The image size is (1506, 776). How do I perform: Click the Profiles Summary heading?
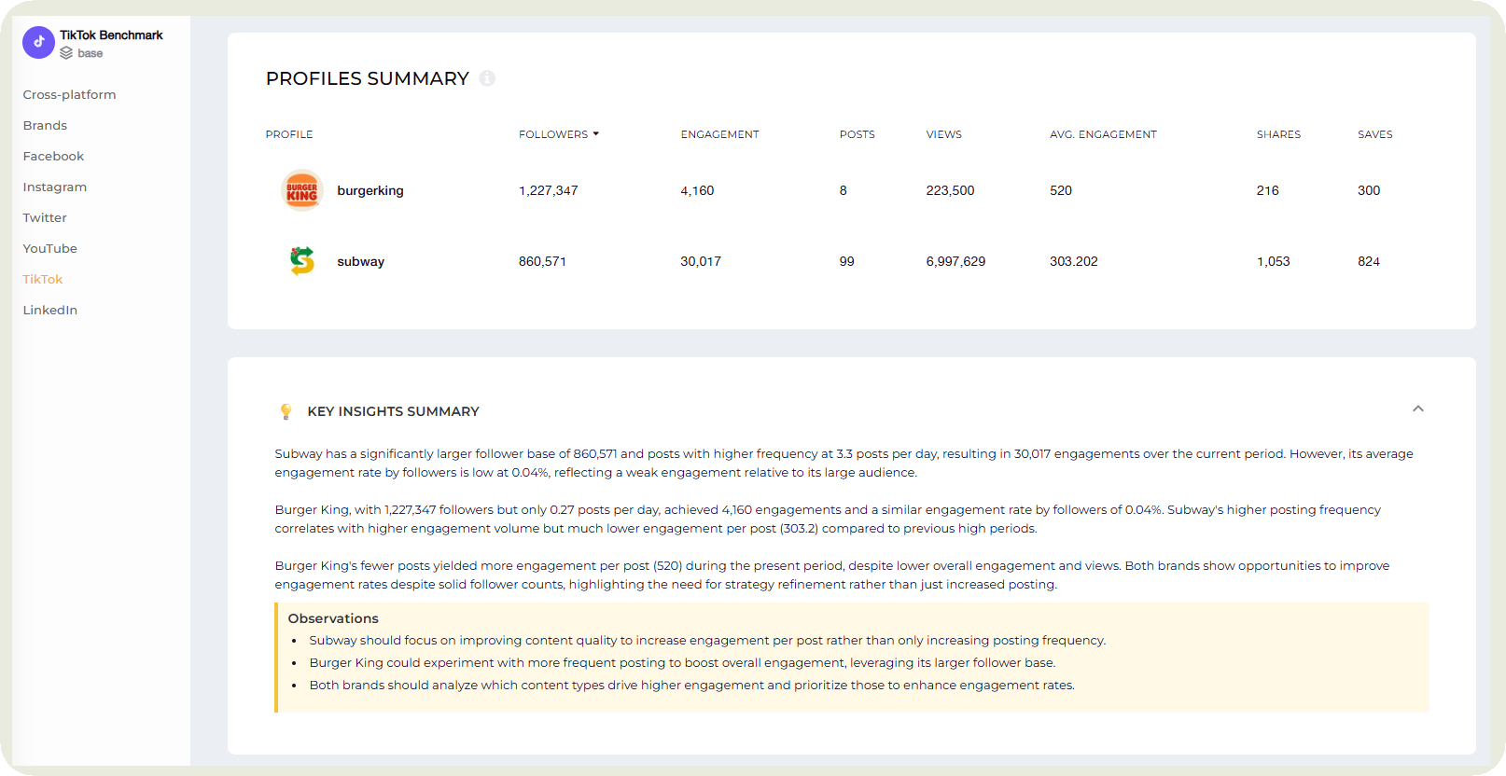[367, 78]
